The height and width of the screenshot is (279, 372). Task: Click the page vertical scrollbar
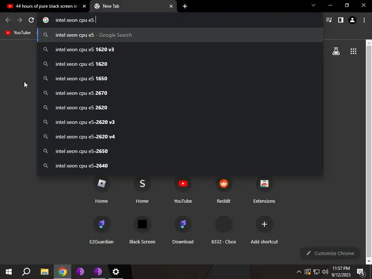click(x=369, y=152)
